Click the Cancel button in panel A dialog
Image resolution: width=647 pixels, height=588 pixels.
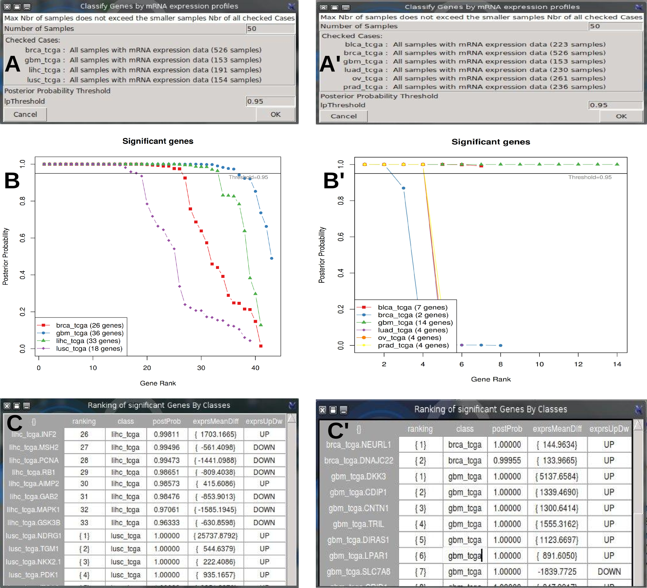pos(25,114)
